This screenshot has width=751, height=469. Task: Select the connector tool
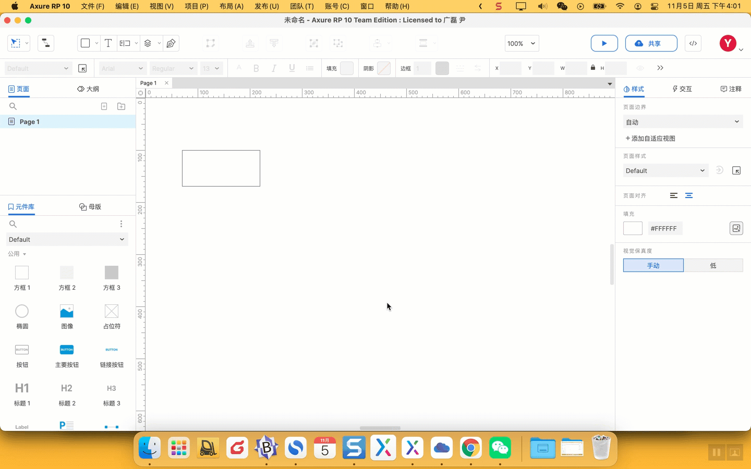tap(46, 43)
